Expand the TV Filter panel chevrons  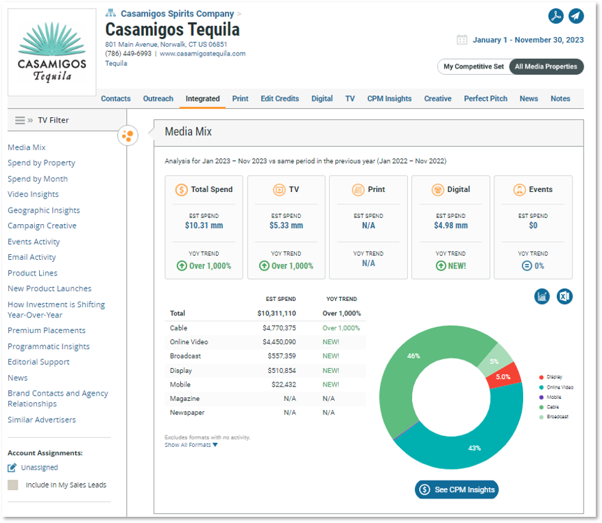pos(30,121)
